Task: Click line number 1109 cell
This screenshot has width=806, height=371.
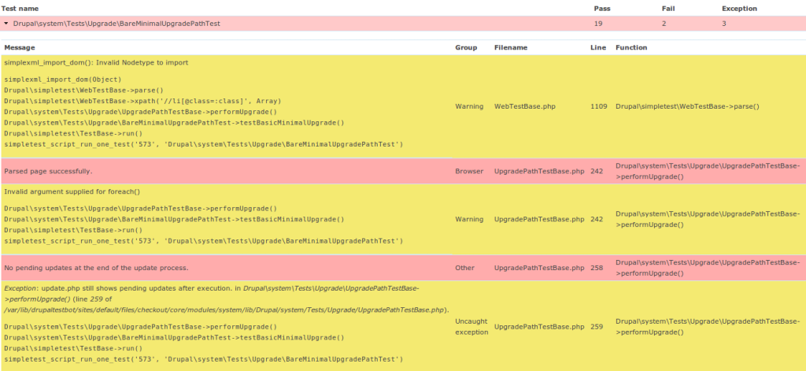Action: coord(598,106)
